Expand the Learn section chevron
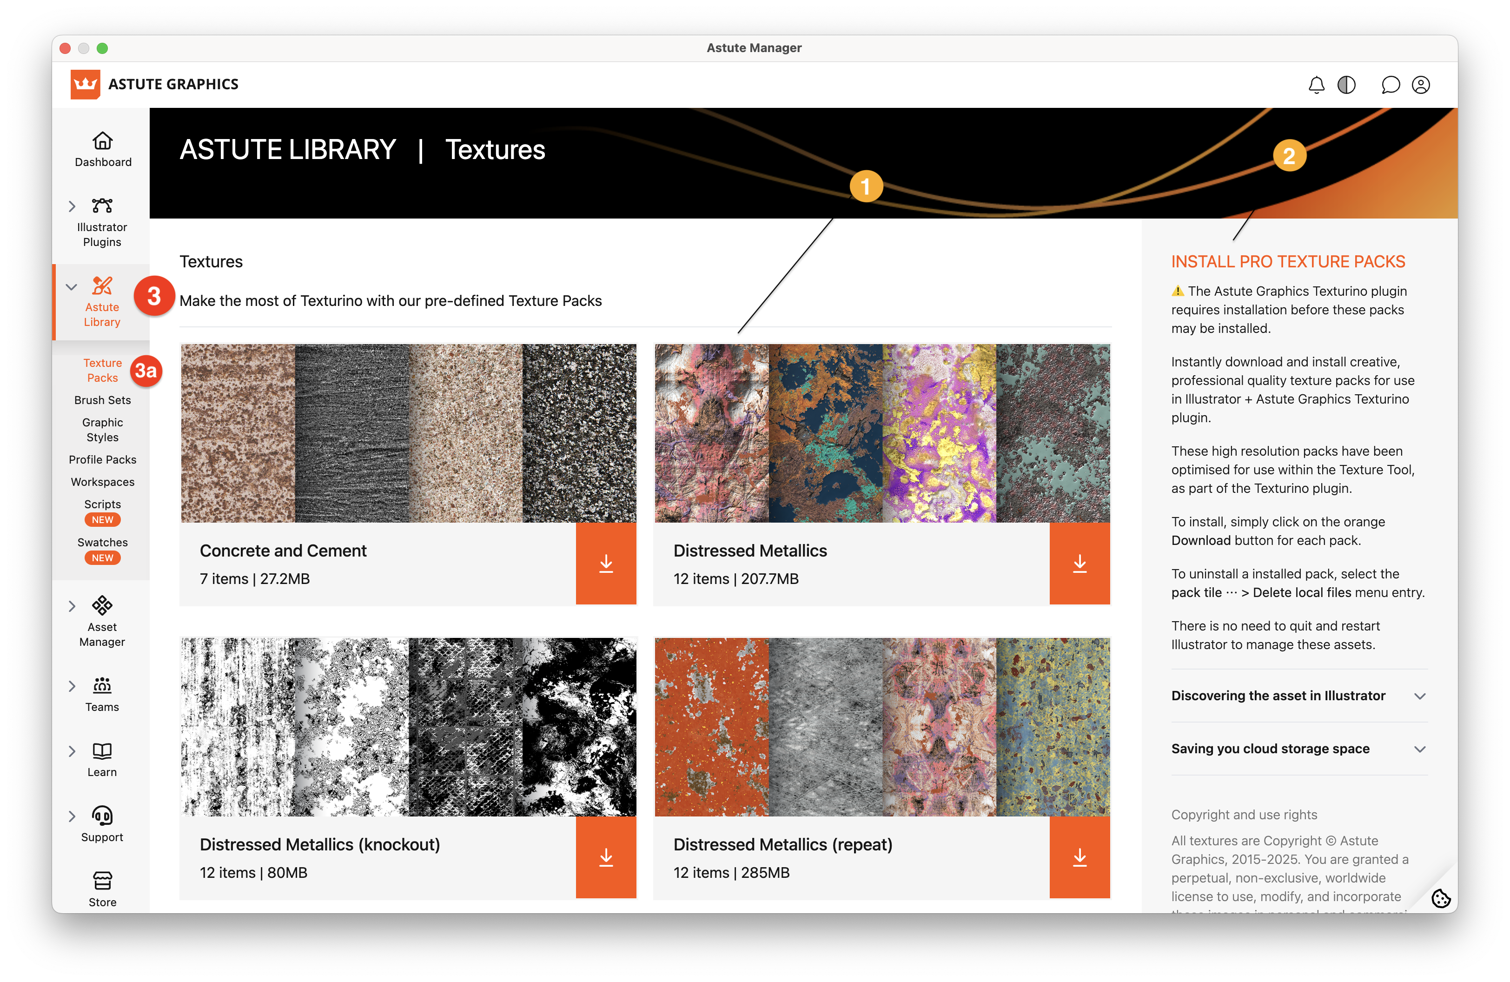The width and height of the screenshot is (1510, 982). (72, 752)
